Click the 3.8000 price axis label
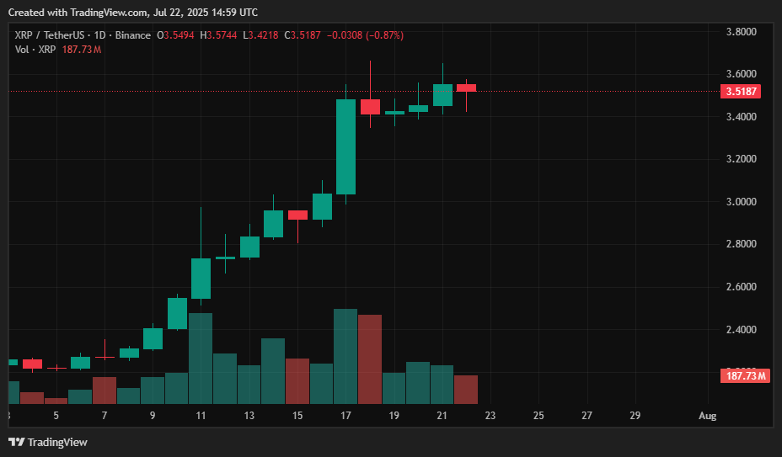Viewport: 782px width, 457px height. click(x=742, y=32)
